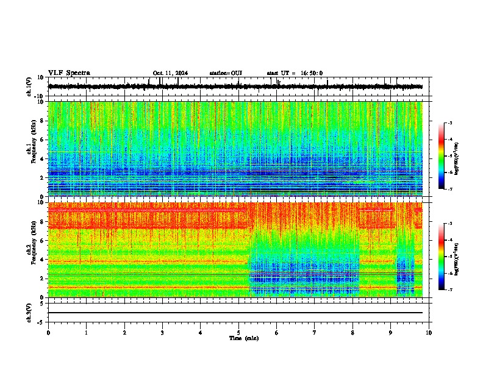The width and height of the screenshot is (483, 373).
Task: Click the ch.2 spectrogram color scale bar
Action: click(x=441, y=257)
